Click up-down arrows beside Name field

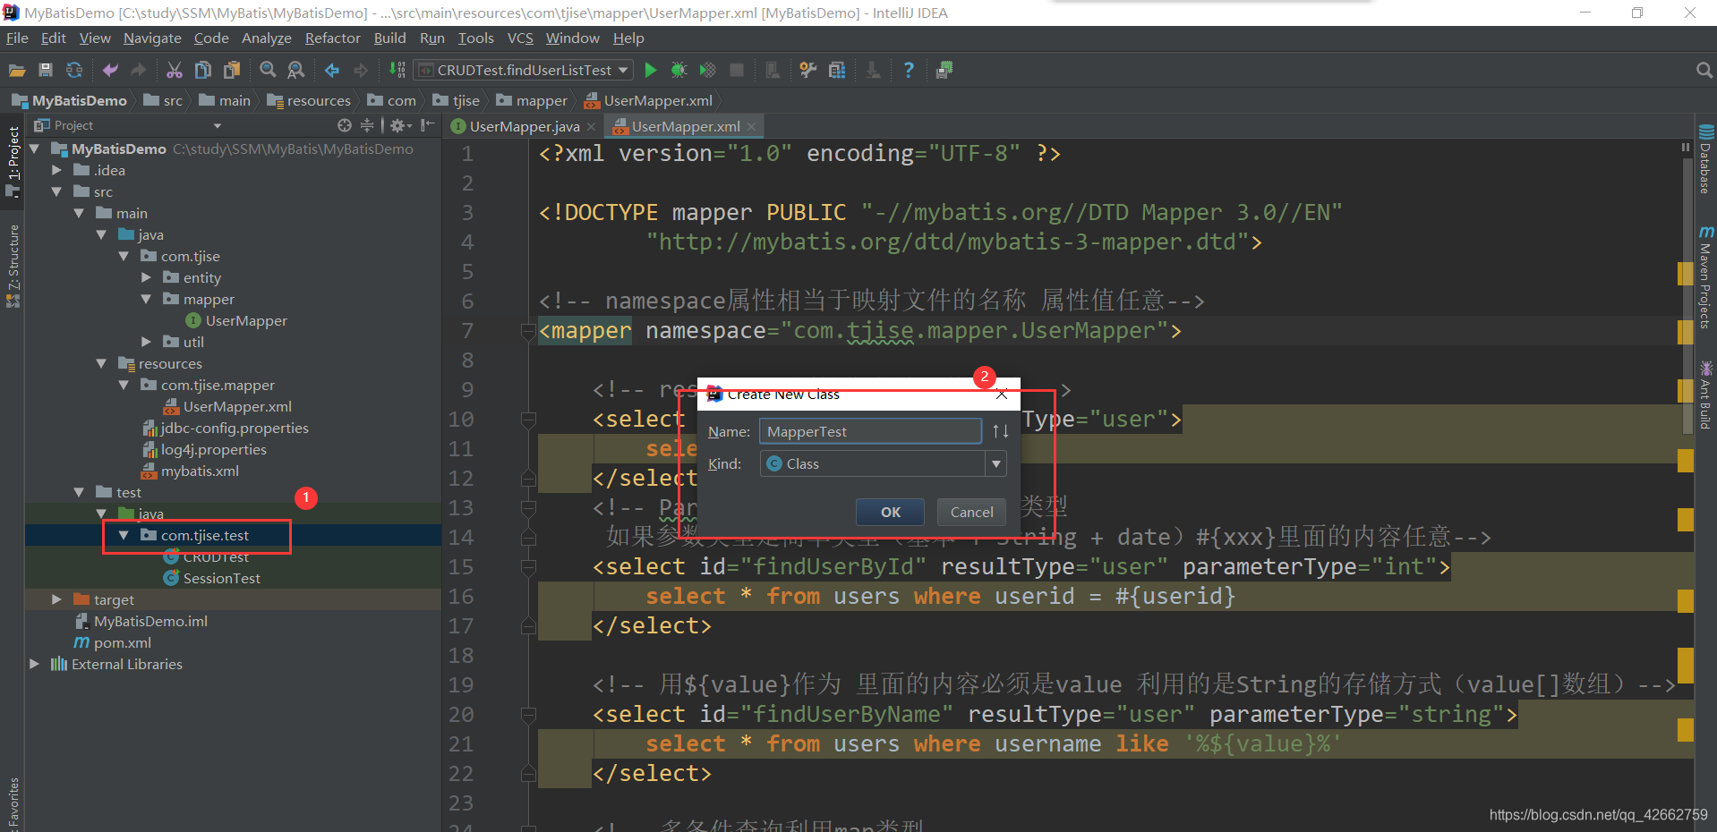pos(1000,431)
